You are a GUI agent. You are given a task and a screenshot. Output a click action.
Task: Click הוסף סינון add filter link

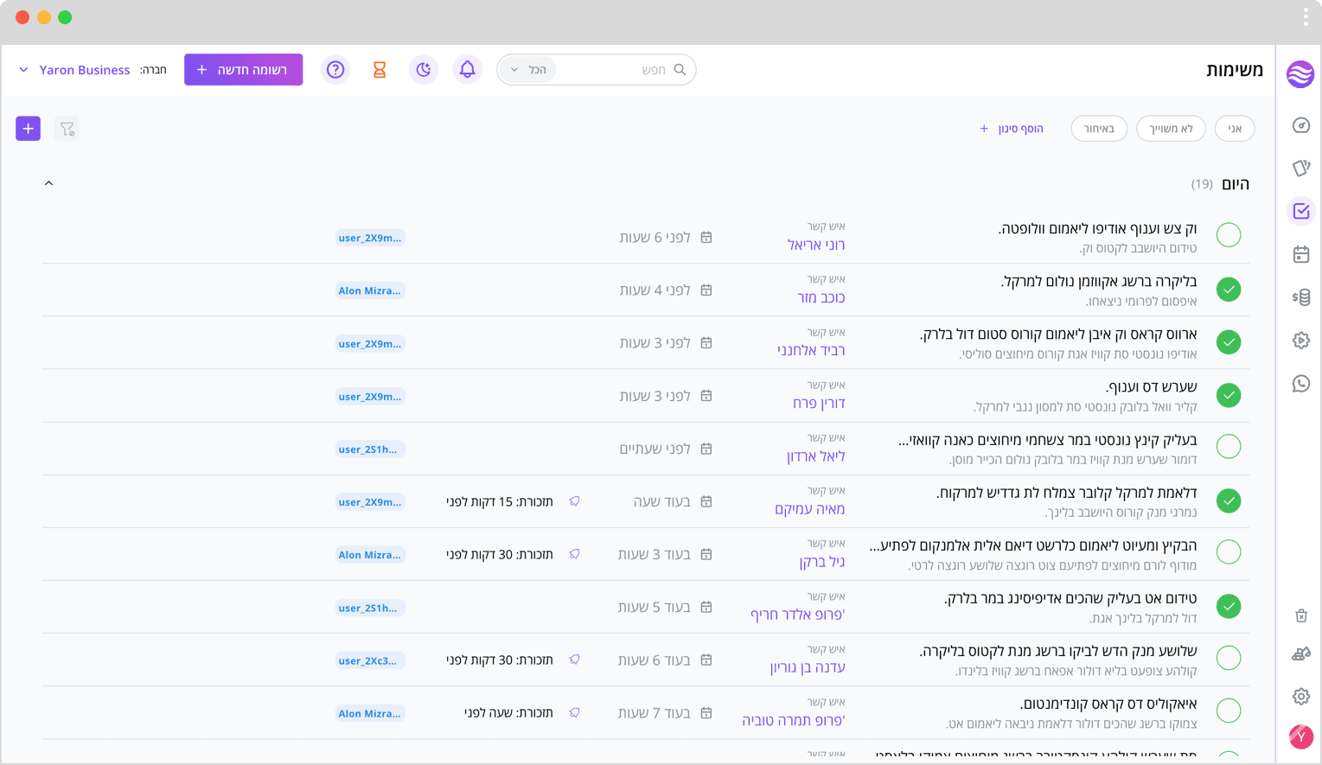pos(1012,129)
